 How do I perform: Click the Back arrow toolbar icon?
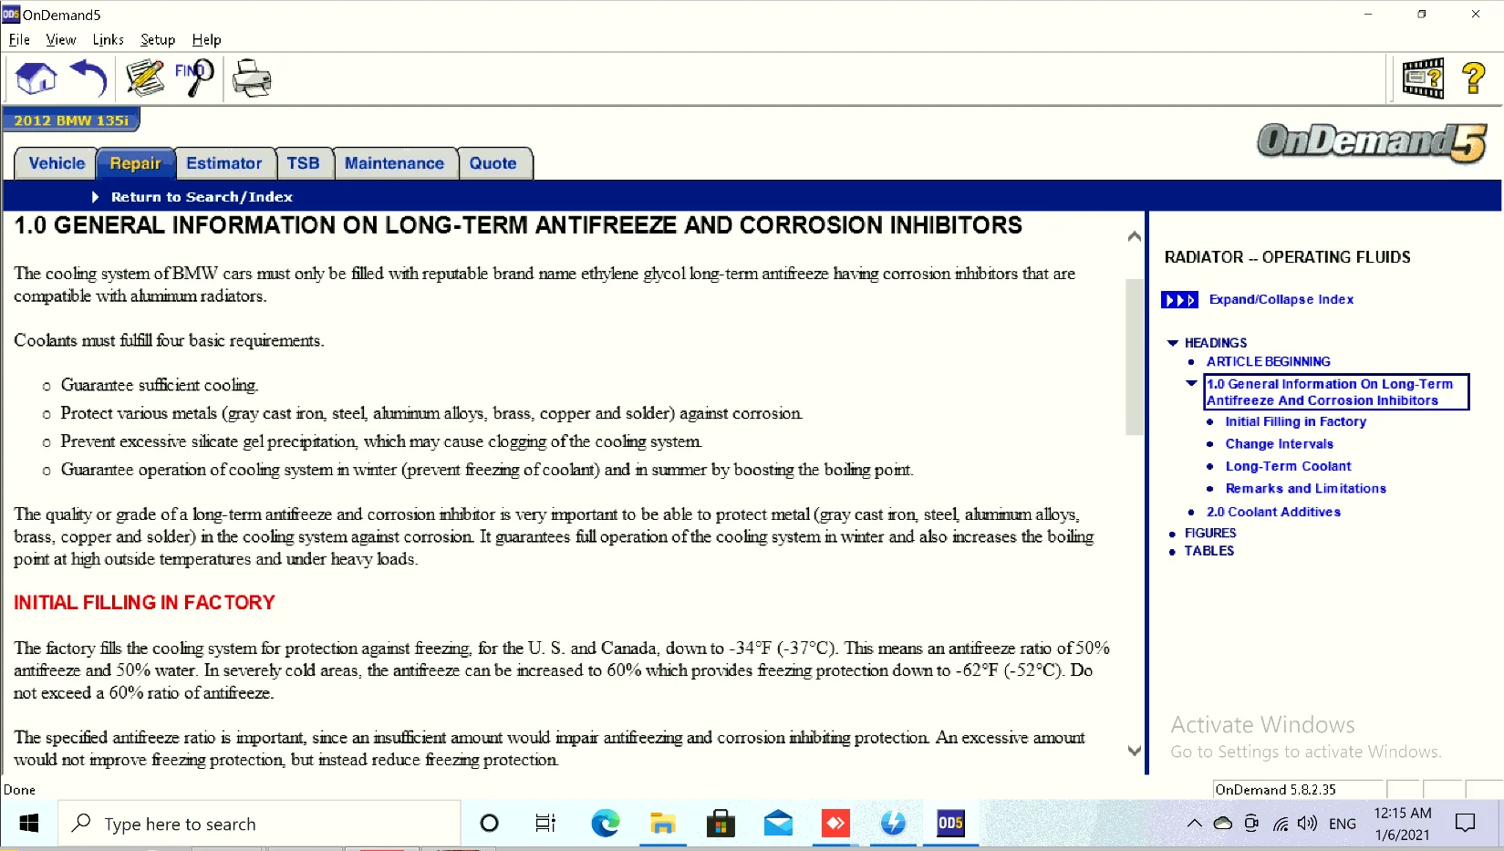point(88,78)
